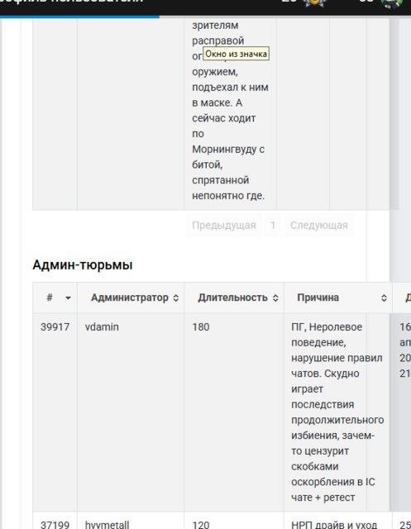Click reason text starting with ПГ, Неролевое поведение
Viewport: 411px width, 529px height.
click(x=337, y=412)
